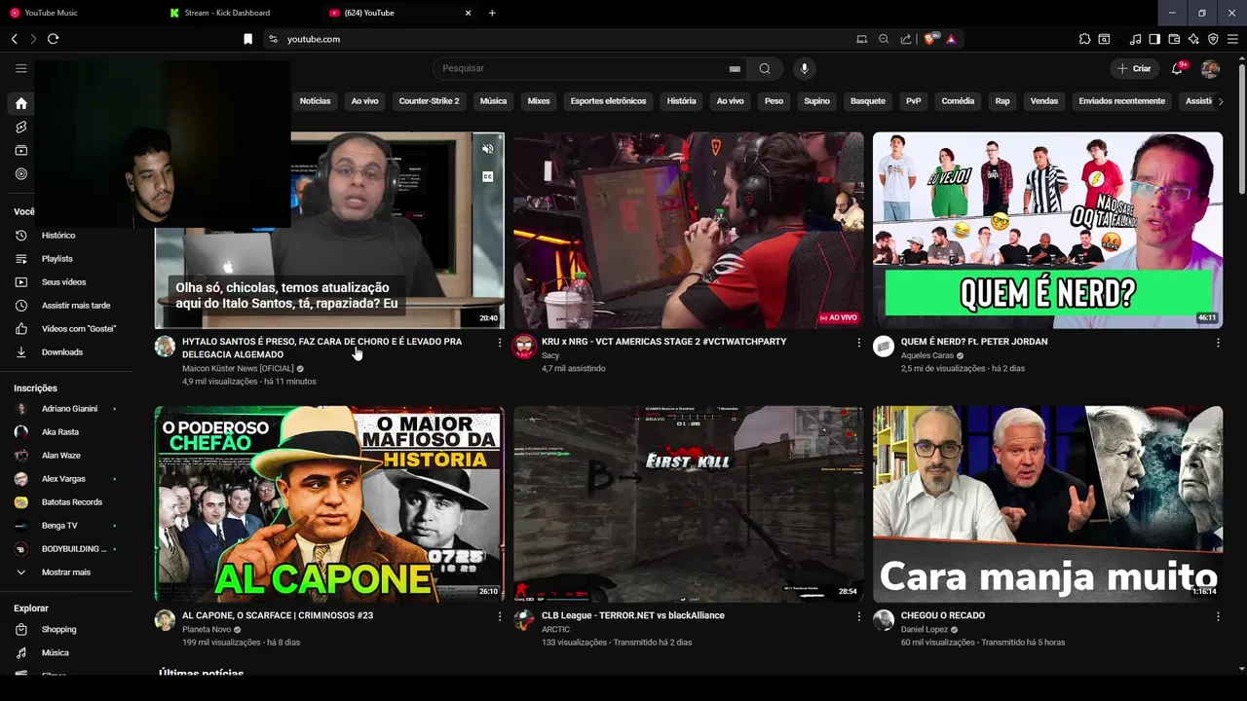The height and width of the screenshot is (701, 1247).
Task: Open YouTube Music icon in the sidebar
Action: click(x=20, y=173)
